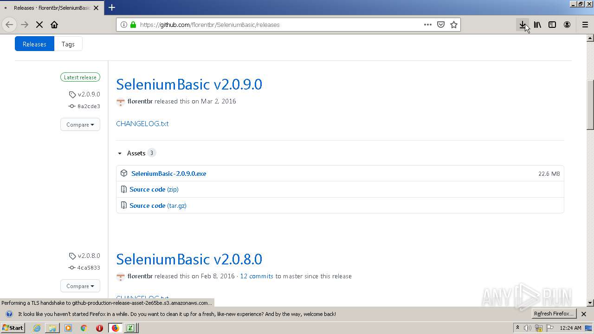594x334 pixels.
Task: Select the Releases florentbr/SeleniumBasic browser tab
Action: click(x=52, y=8)
